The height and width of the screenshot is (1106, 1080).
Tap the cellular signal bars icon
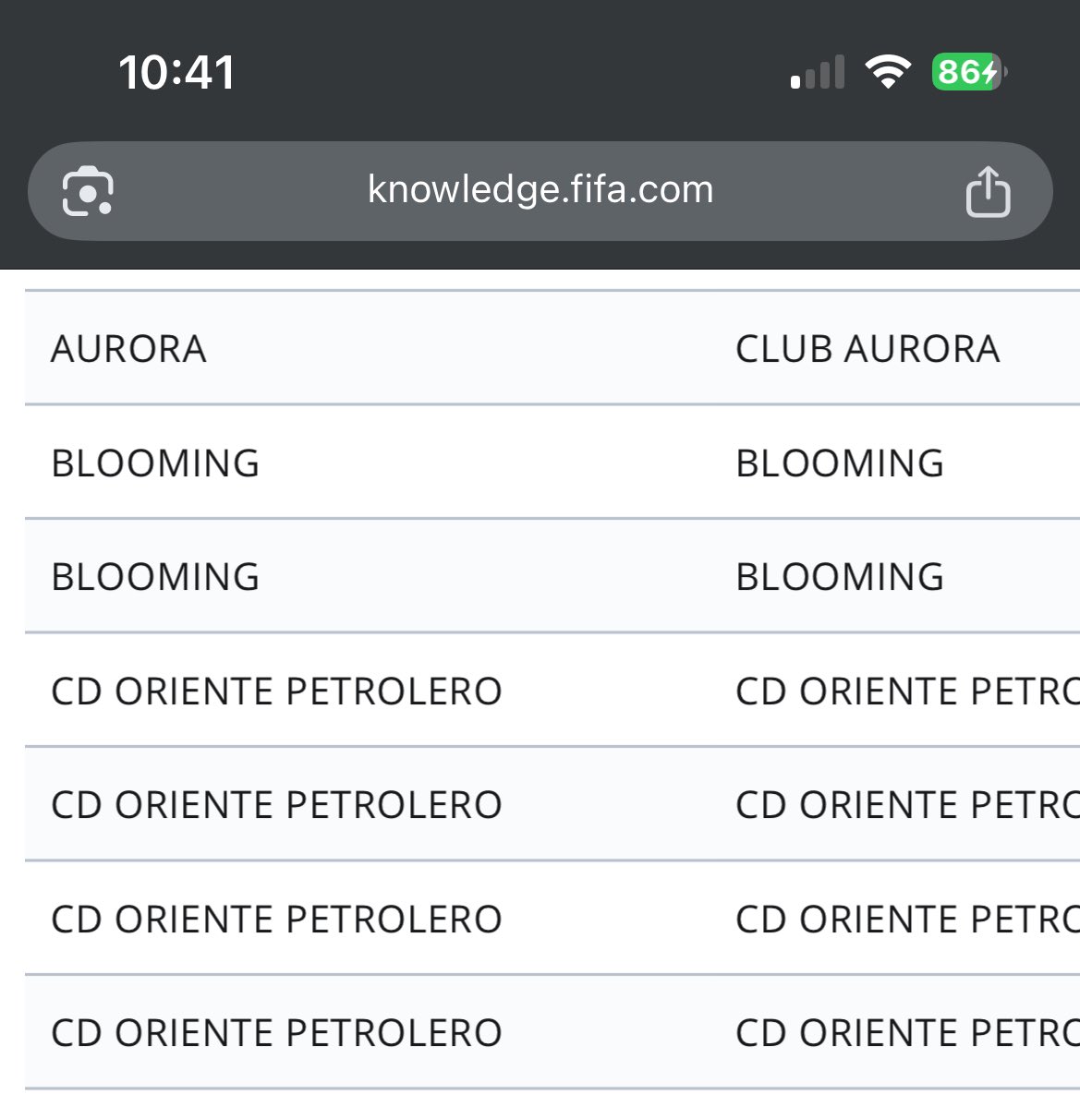(x=818, y=72)
